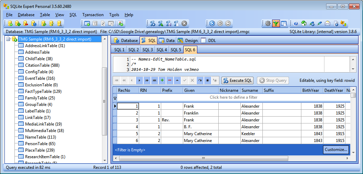This screenshot has width=363, height=174.
Task: Jump to last record in the navigator
Action: [154, 80]
